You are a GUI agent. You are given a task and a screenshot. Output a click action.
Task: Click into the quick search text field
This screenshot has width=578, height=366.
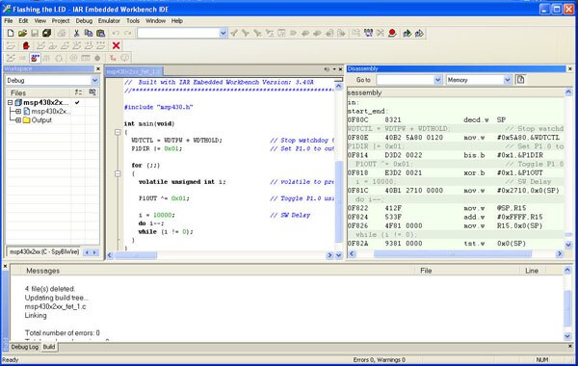point(178,33)
